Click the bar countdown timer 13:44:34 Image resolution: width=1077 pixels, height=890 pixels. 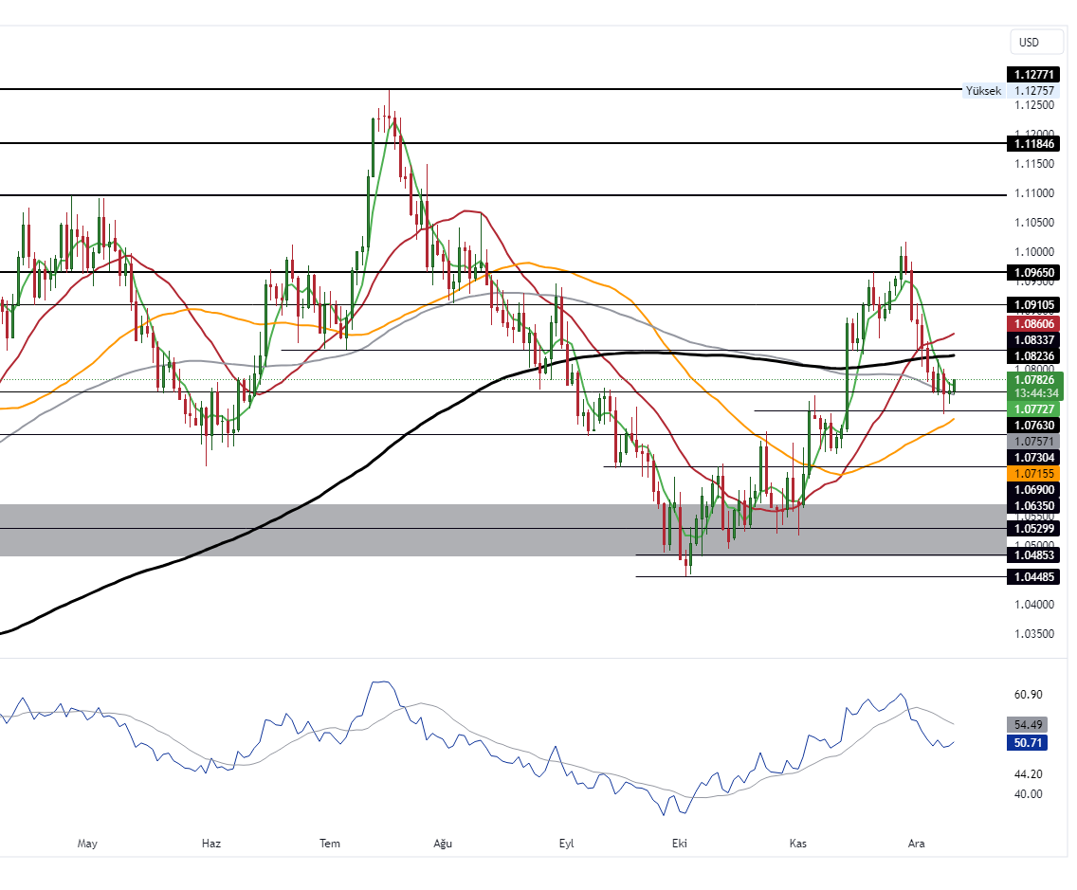coord(1035,392)
